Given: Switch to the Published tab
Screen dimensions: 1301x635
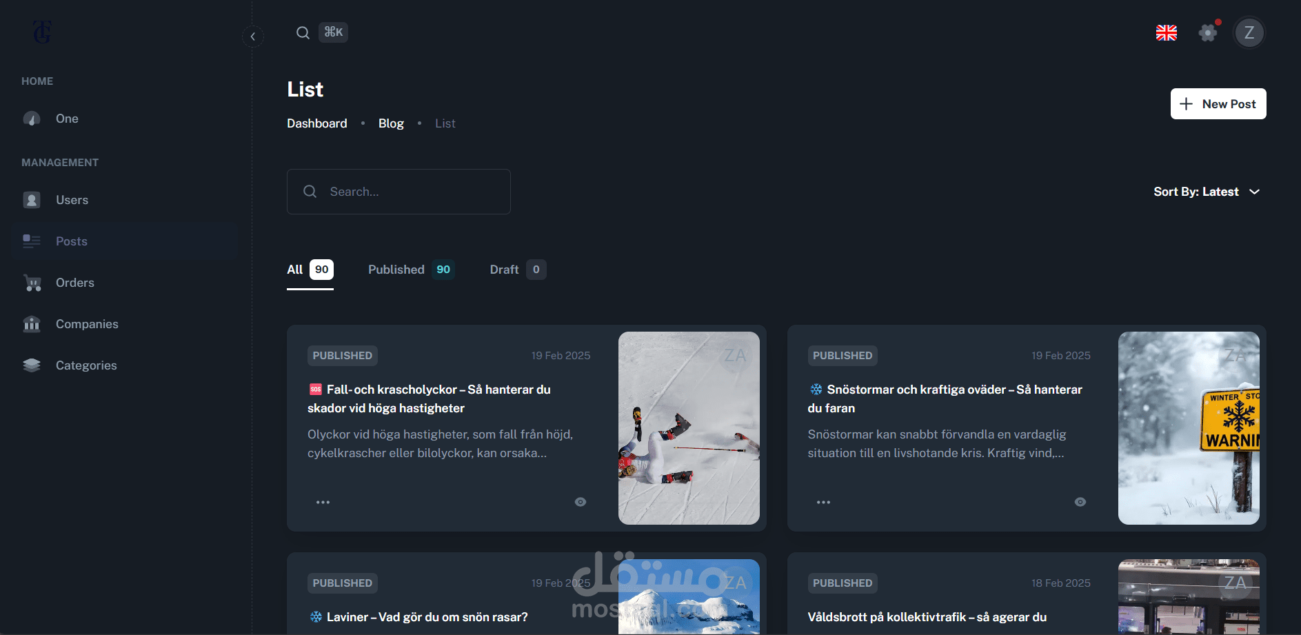Looking at the screenshot, I should (411, 270).
